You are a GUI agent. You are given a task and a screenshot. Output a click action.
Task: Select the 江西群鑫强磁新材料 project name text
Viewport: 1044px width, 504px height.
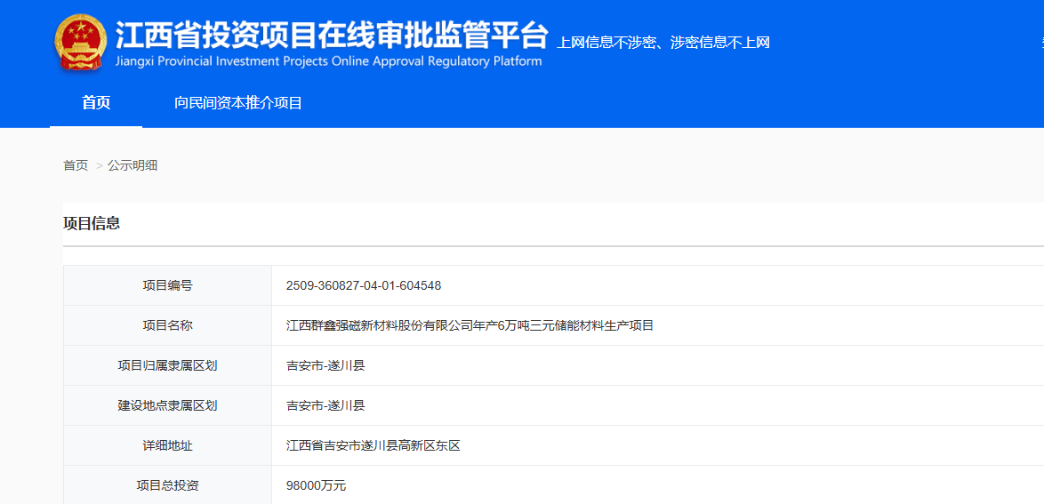pyautogui.click(x=470, y=325)
